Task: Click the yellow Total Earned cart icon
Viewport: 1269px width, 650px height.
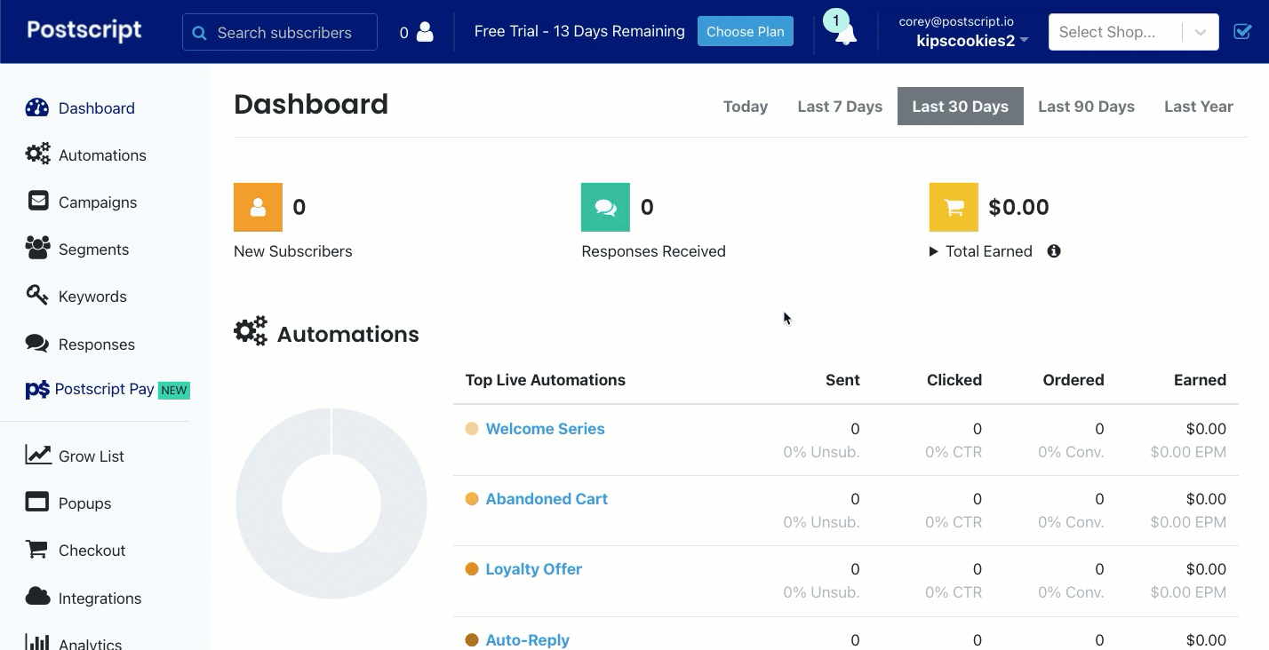Action: (954, 207)
